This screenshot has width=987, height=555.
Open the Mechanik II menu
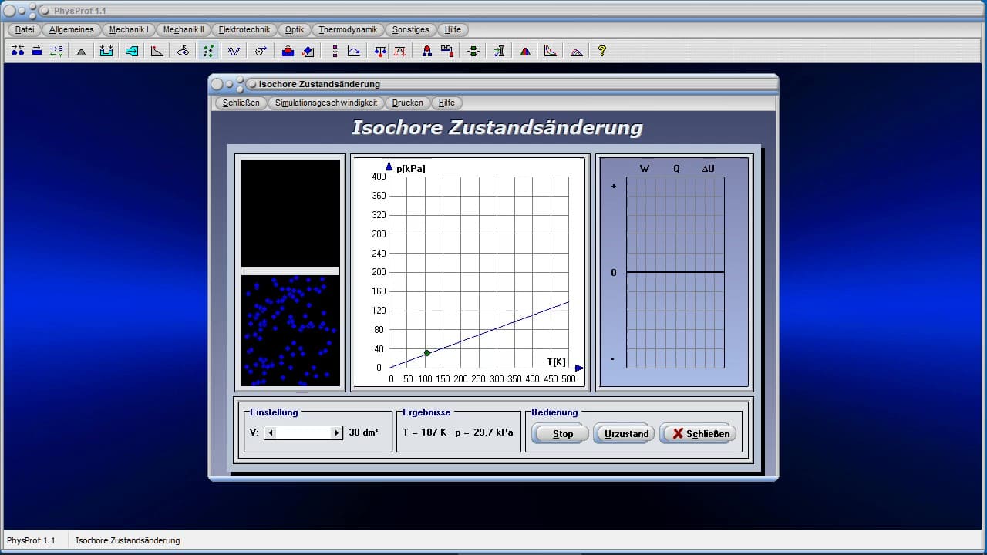184,29
